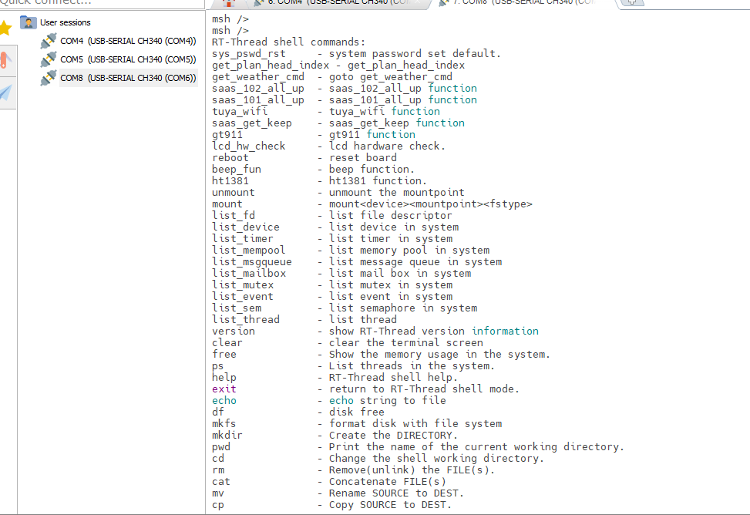Click 'echo string to file' description

pyautogui.click(x=388, y=400)
